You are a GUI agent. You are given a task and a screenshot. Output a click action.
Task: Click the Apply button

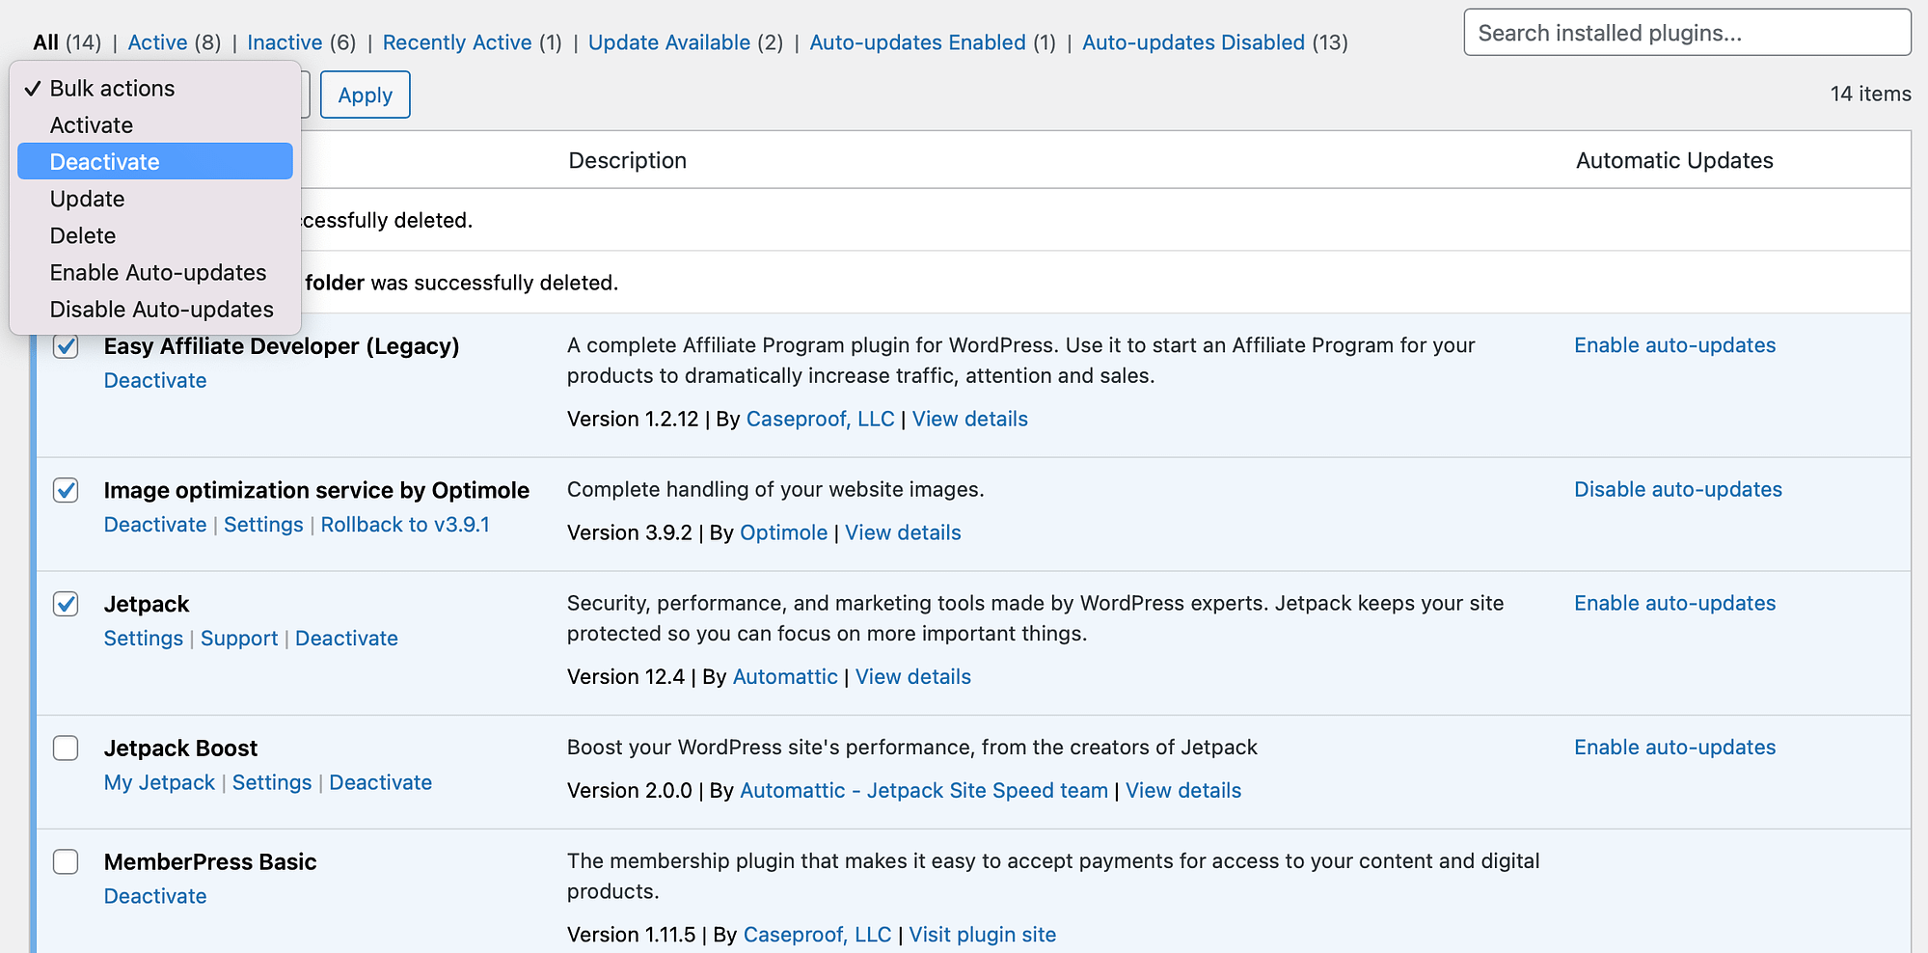click(x=365, y=95)
